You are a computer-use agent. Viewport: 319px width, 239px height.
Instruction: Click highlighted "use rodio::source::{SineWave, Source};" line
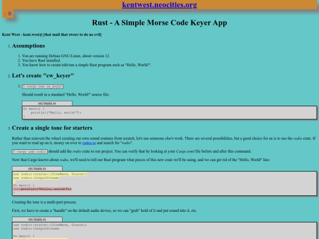click(50, 174)
